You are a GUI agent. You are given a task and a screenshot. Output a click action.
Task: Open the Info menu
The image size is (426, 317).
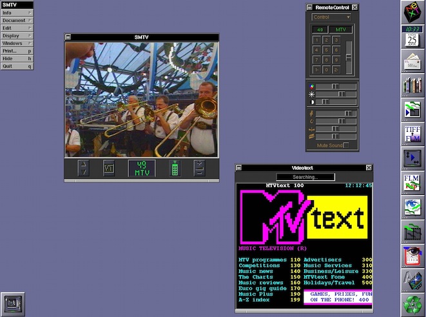click(17, 13)
